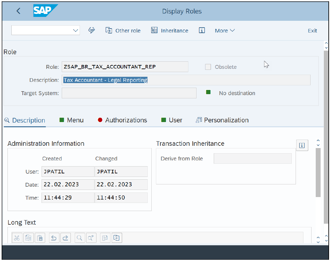Toggle the Obsolete checkbox
Viewport: 331px width, 262px height.
(208, 67)
